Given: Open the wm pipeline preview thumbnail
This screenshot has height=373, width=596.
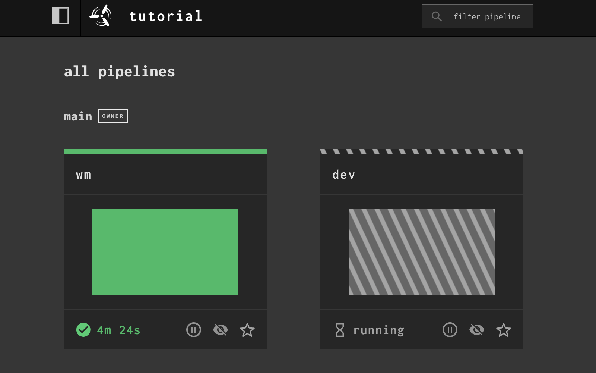Looking at the screenshot, I should (165, 252).
